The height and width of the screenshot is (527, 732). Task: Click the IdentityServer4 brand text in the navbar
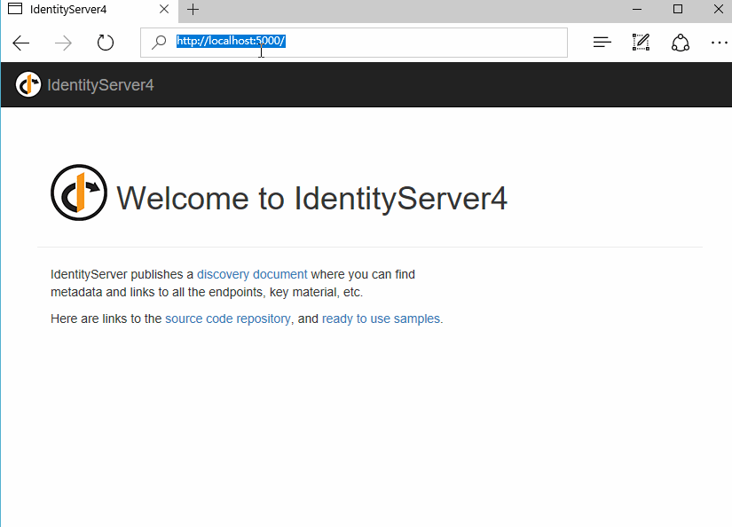pyautogui.click(x=100, y=85)
